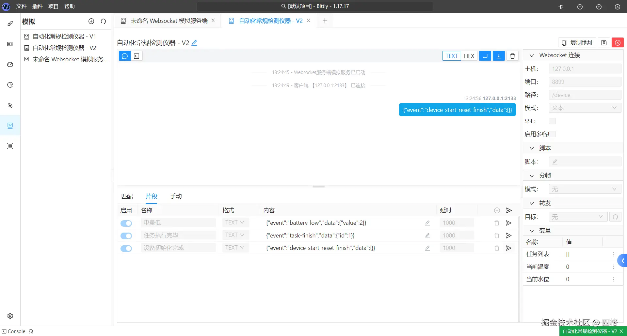The image size is (627, 336).
Task: Toggle auto-scroll to bottom button
Action: tap(499, 56)
